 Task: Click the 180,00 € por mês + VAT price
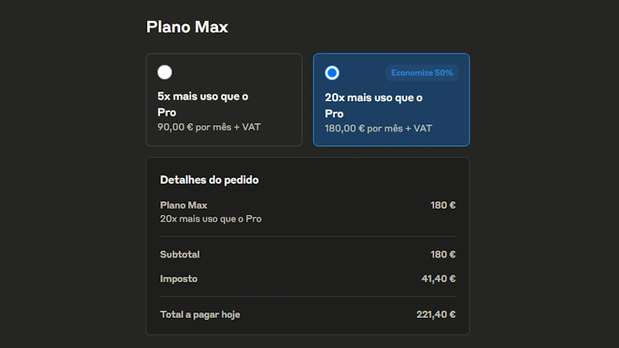378,128
